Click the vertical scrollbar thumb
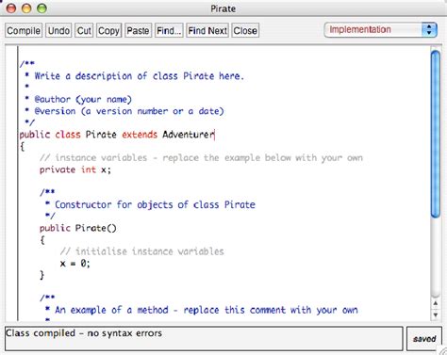The height and width of the screenshot is (355, 447). click(436, 134)
